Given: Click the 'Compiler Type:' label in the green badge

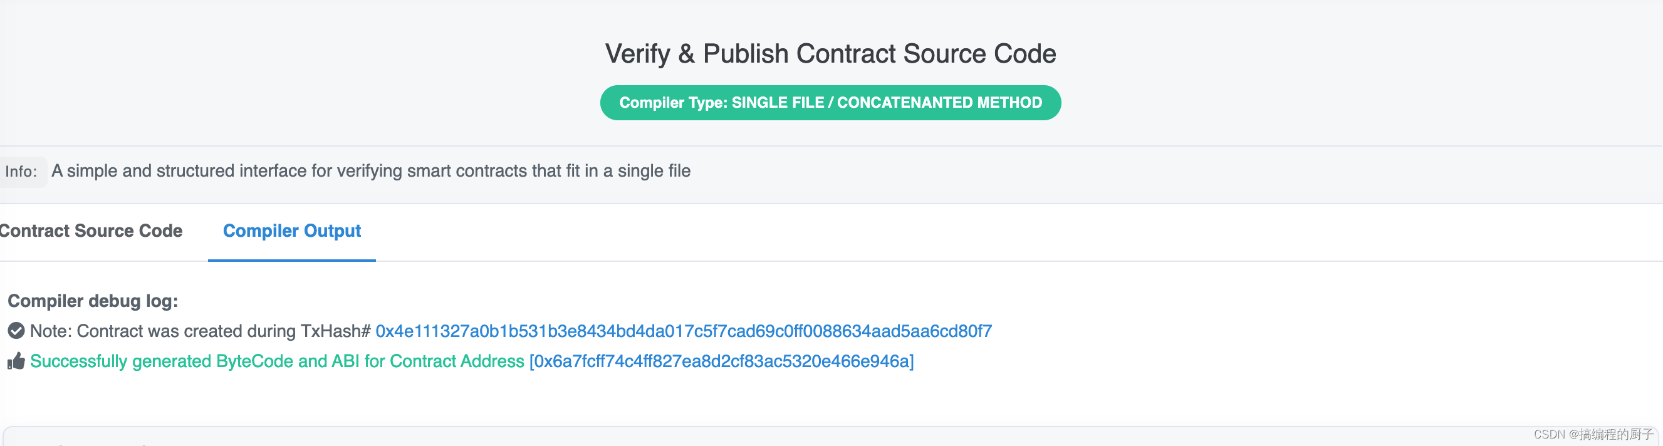Looking at the screenshot, I should point(674,103).
